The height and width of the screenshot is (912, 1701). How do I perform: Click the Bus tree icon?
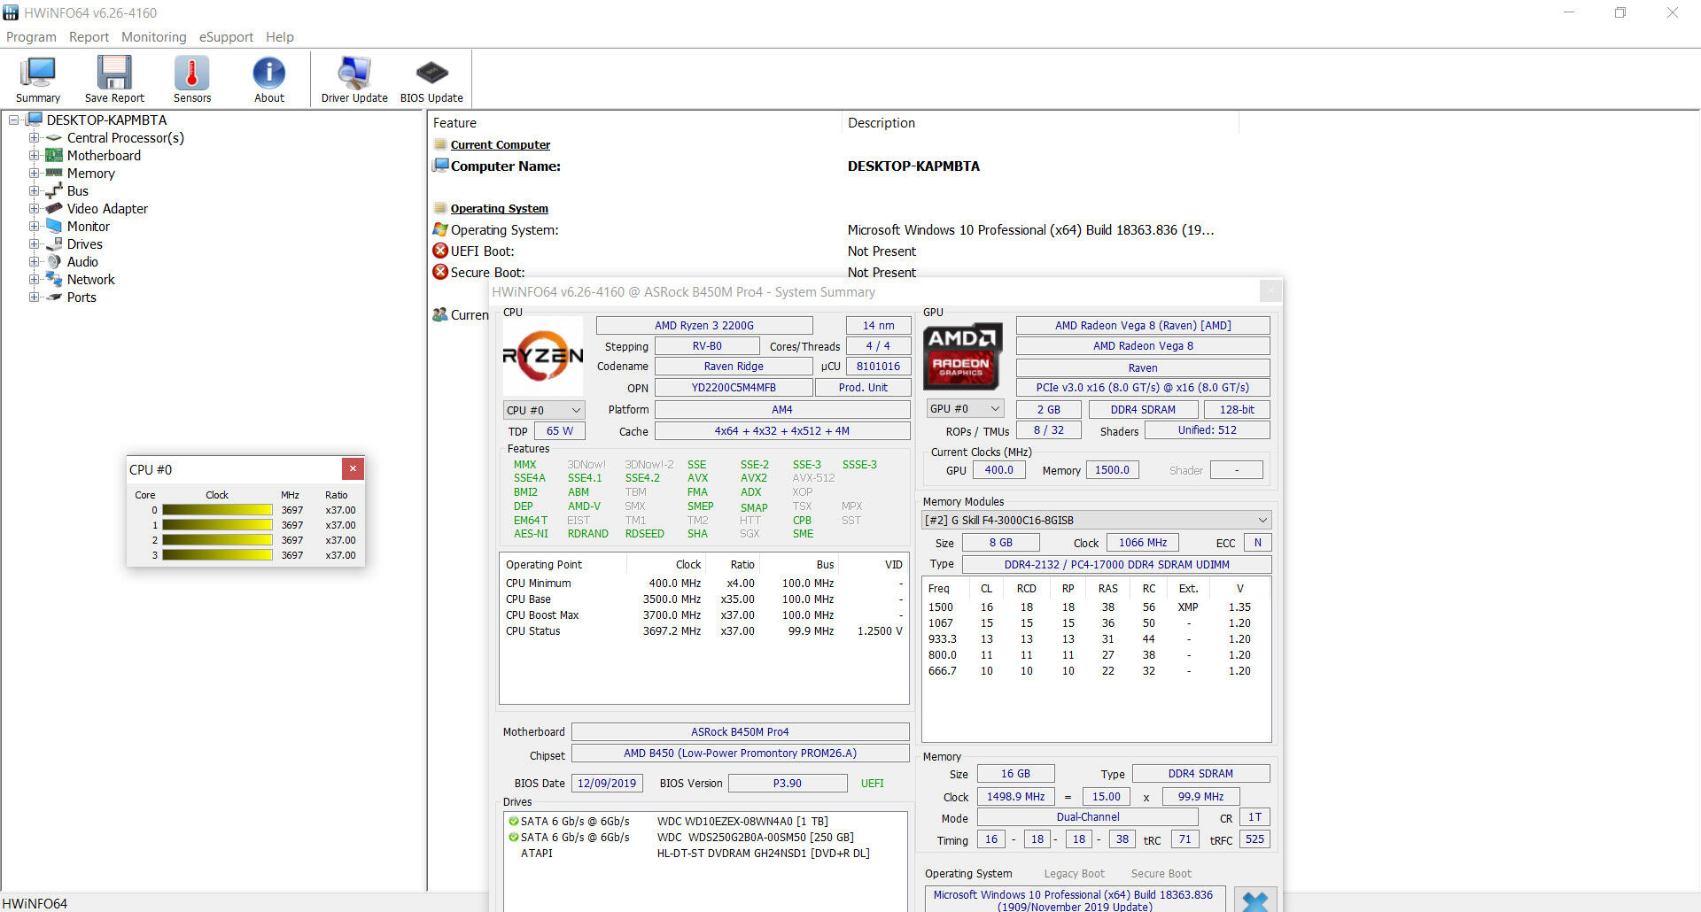54,190
